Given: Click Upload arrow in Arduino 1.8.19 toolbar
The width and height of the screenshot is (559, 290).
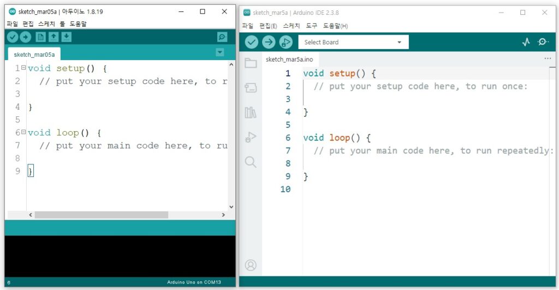Looking at the screenshot, I should click(25, 37).
